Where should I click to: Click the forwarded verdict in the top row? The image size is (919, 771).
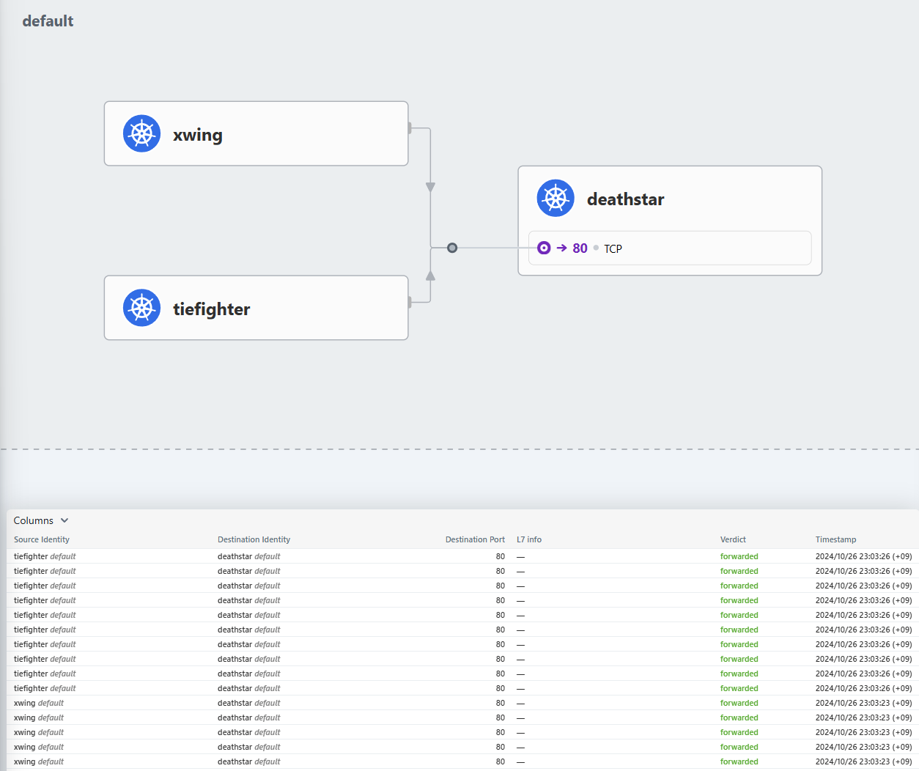click(x=739, y=556)
